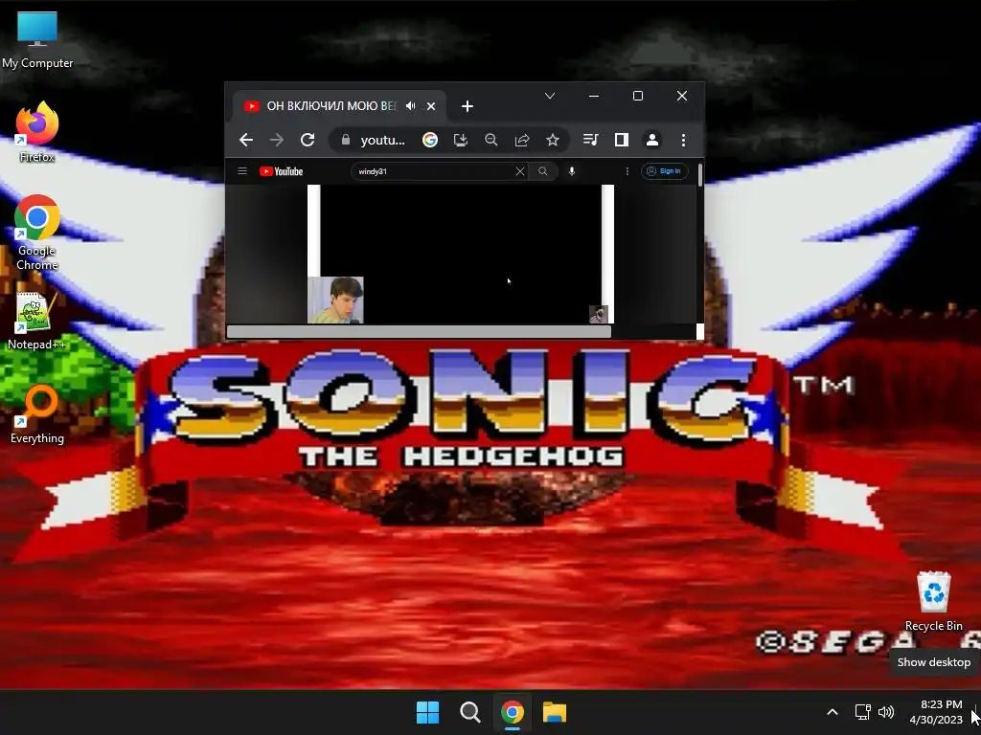Viewport: 981px width, 735px height.
Task: Open the Chrome profile avatar
Action: (651, 140)
